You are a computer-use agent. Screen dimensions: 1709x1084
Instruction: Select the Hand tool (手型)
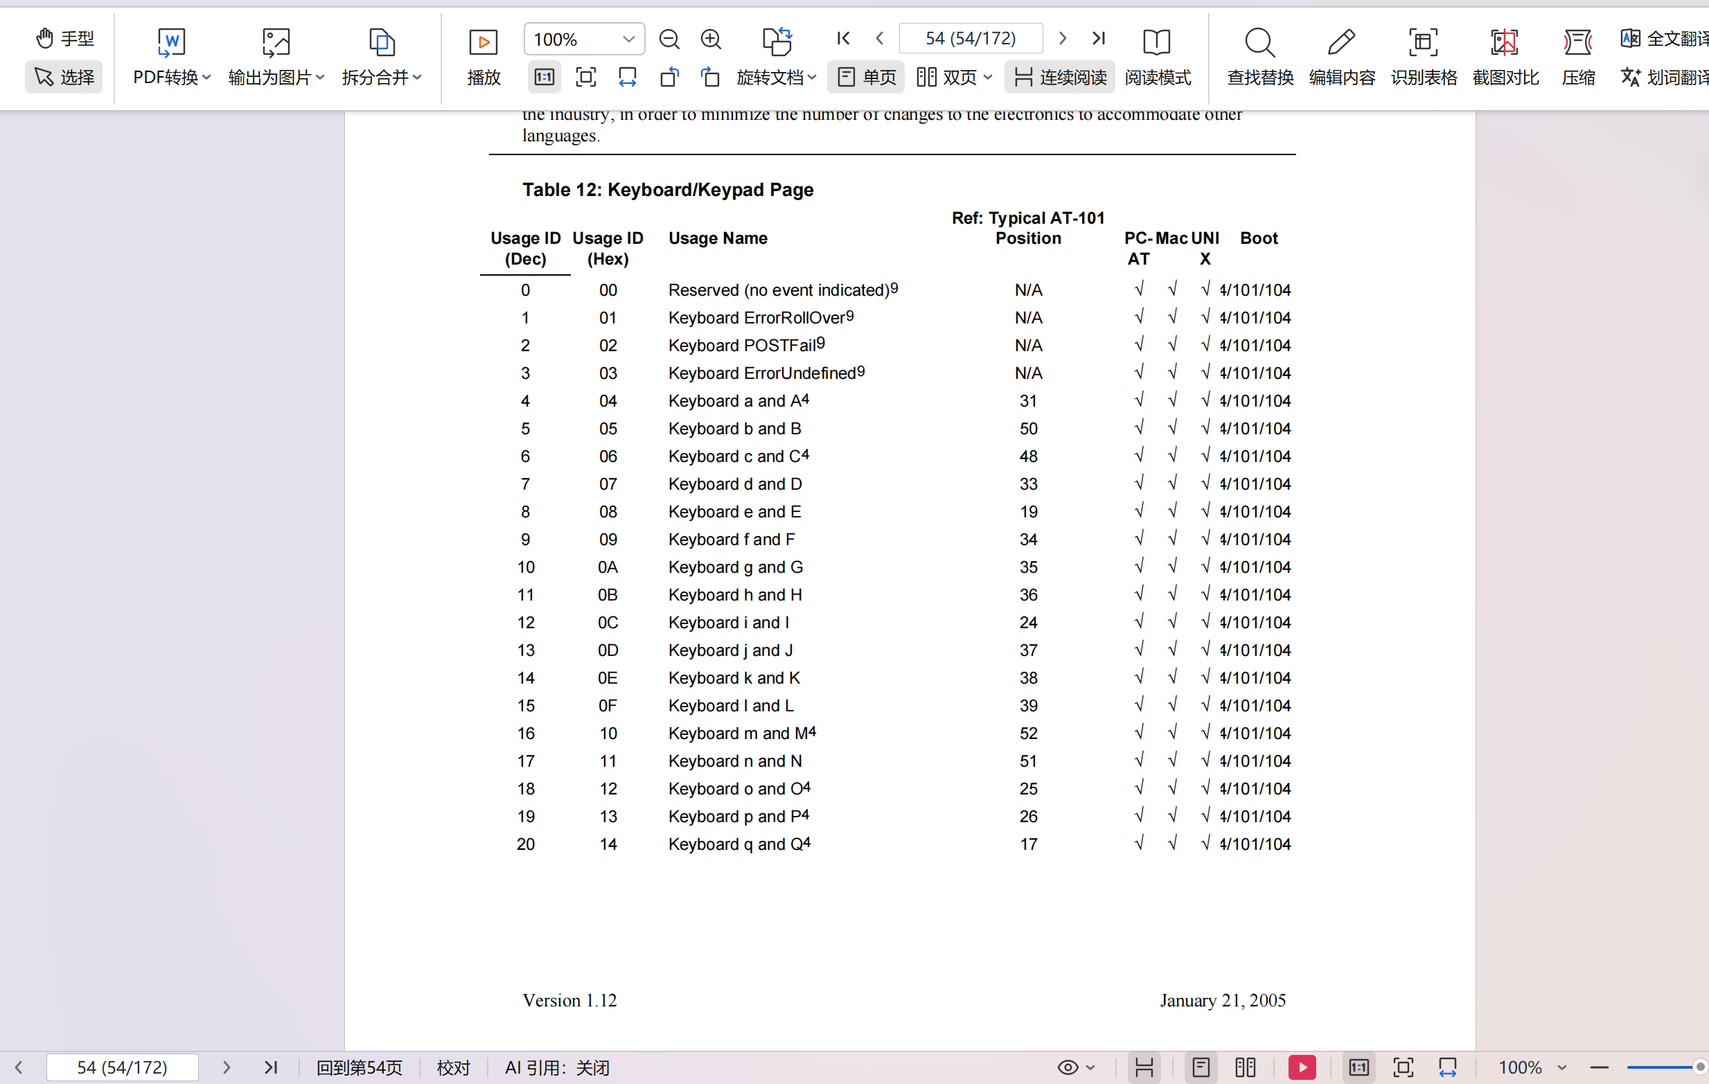[64, 38]
